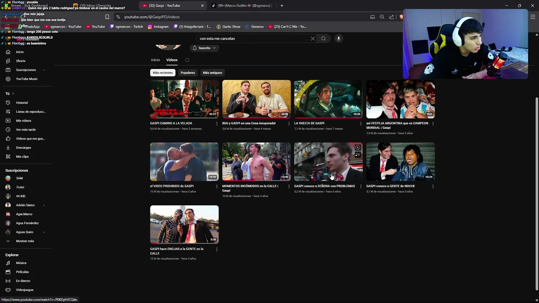The width and height of the screenshot is (539, 303).
Task: Click share icon in address bar
Action: tap(392, 17)
